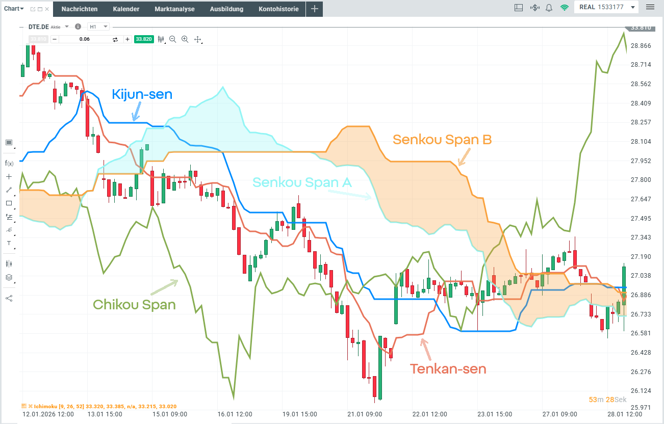Viewport: 664px width, 424px height.
Task: Open the notifications bell
Action: click(x=549, y=7)
